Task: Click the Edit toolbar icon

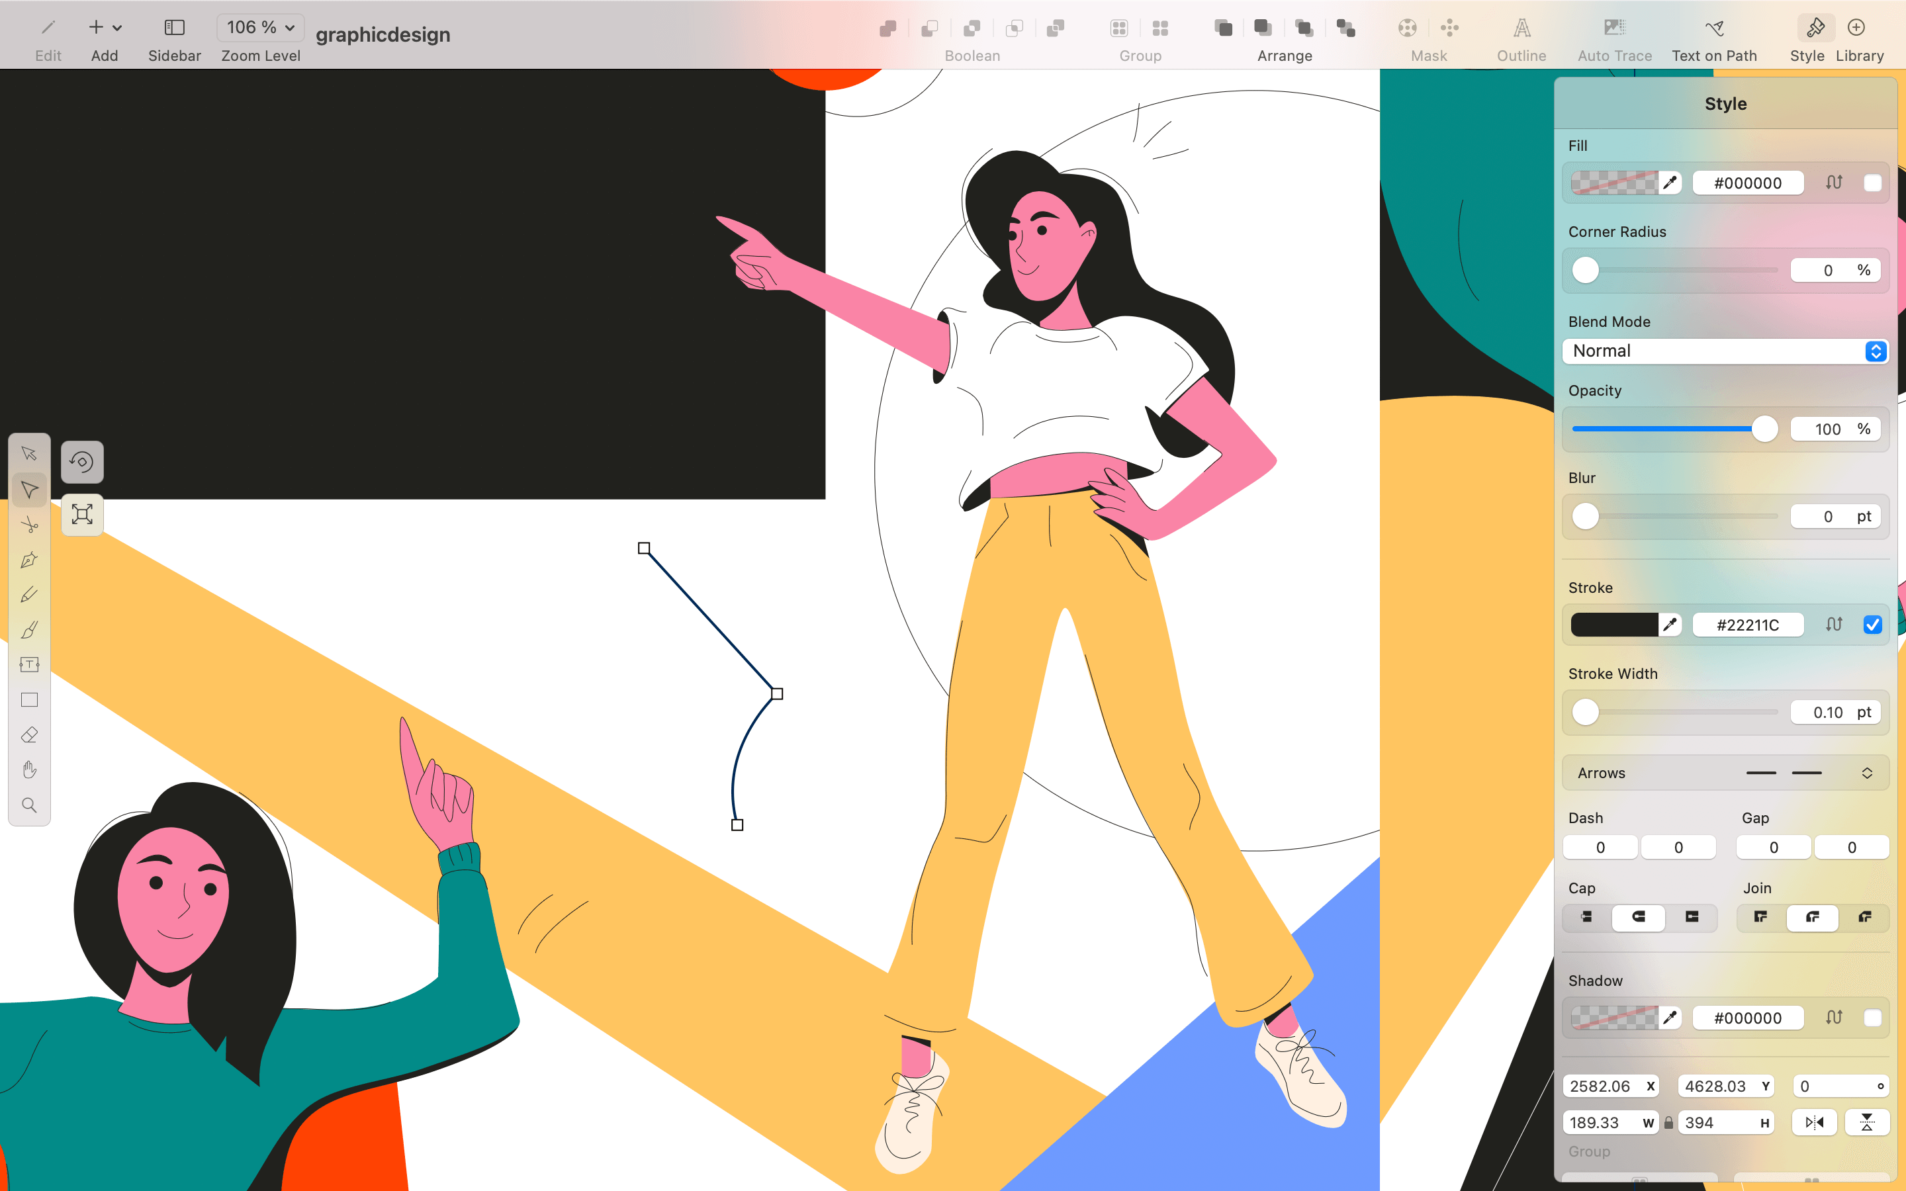Action: [48, 28]
